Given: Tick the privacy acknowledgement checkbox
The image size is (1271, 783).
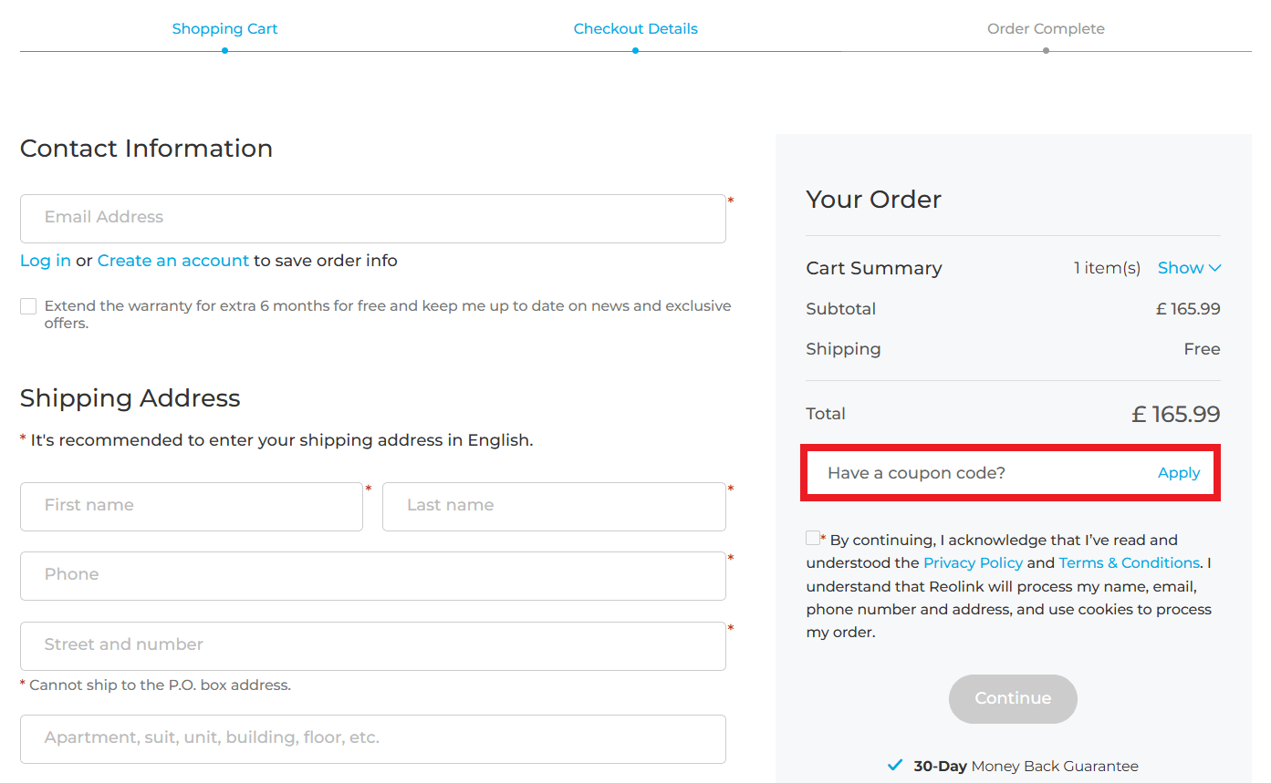Looking at the screenshot, I should [x=813, y=538].
